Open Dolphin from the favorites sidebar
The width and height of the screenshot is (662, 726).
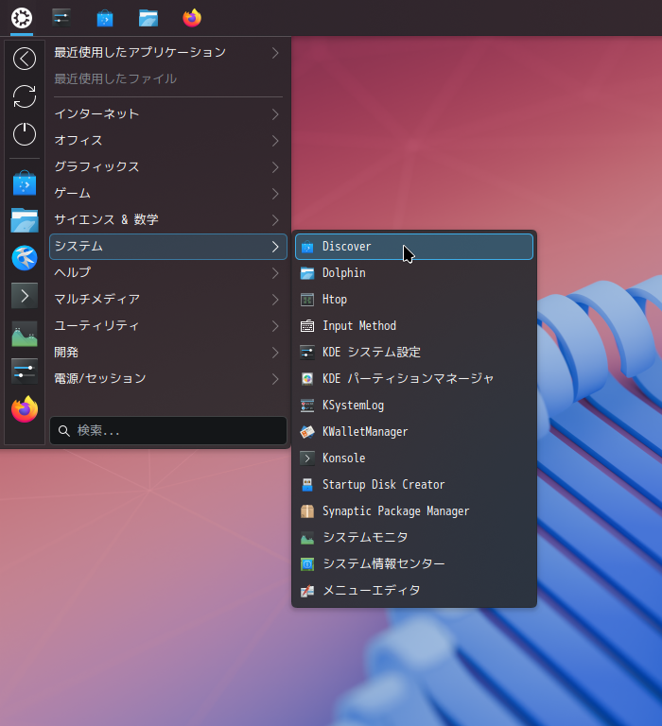pos(25,220)
